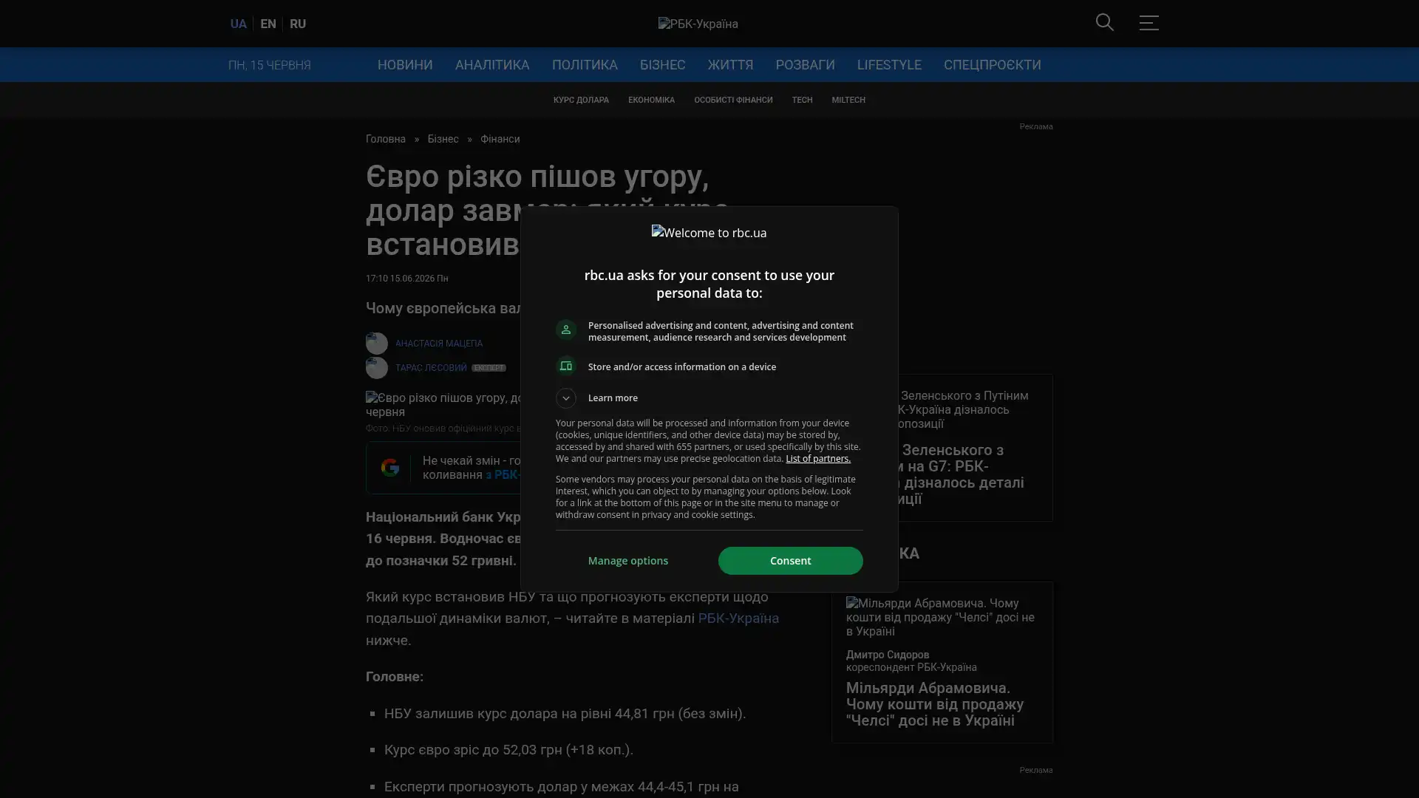The image size is (1419, 798).
Task: Open the Курс долара submenu tab
Action: point(581,100)
